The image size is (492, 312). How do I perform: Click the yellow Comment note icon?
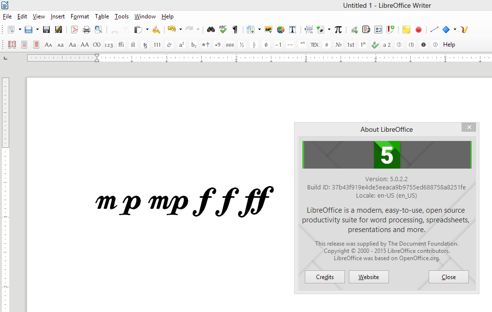tap(406, 30)
